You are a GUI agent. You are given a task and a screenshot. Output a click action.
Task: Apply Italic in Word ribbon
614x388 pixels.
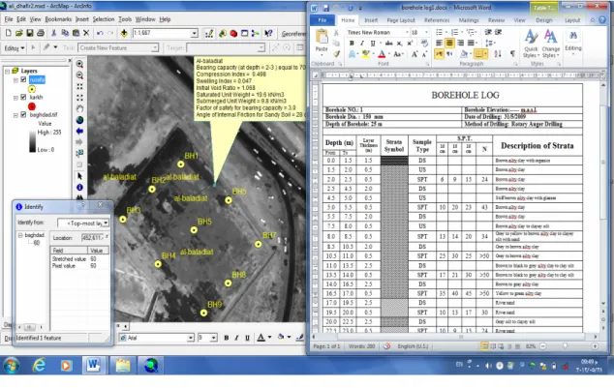pyautogui.click(x=362, y=43)
